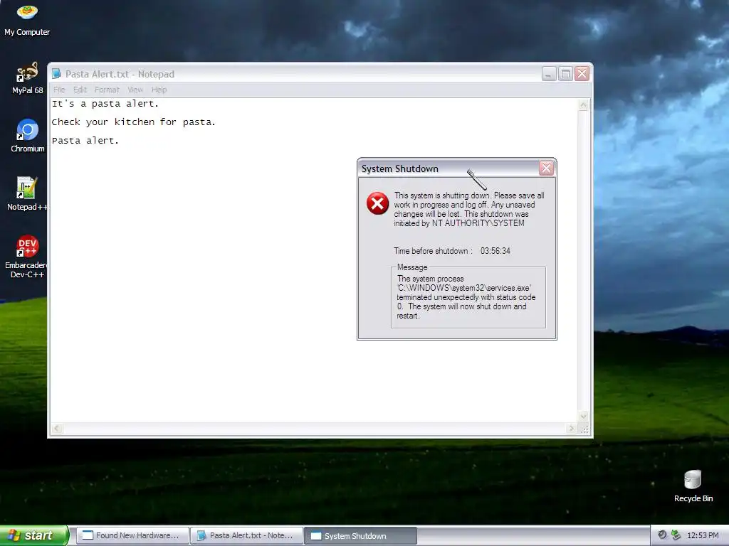
Task: Click Notepad vertical scrollbar up arrow
Action: [x=584, y=105]
